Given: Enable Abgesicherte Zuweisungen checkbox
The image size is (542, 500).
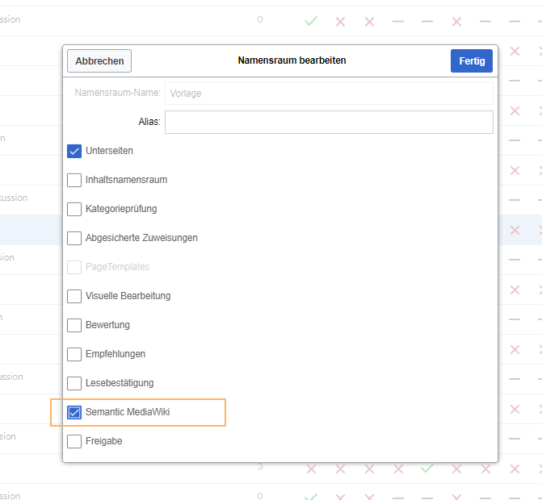Looking at the screenshot, I should pos(74,238).
